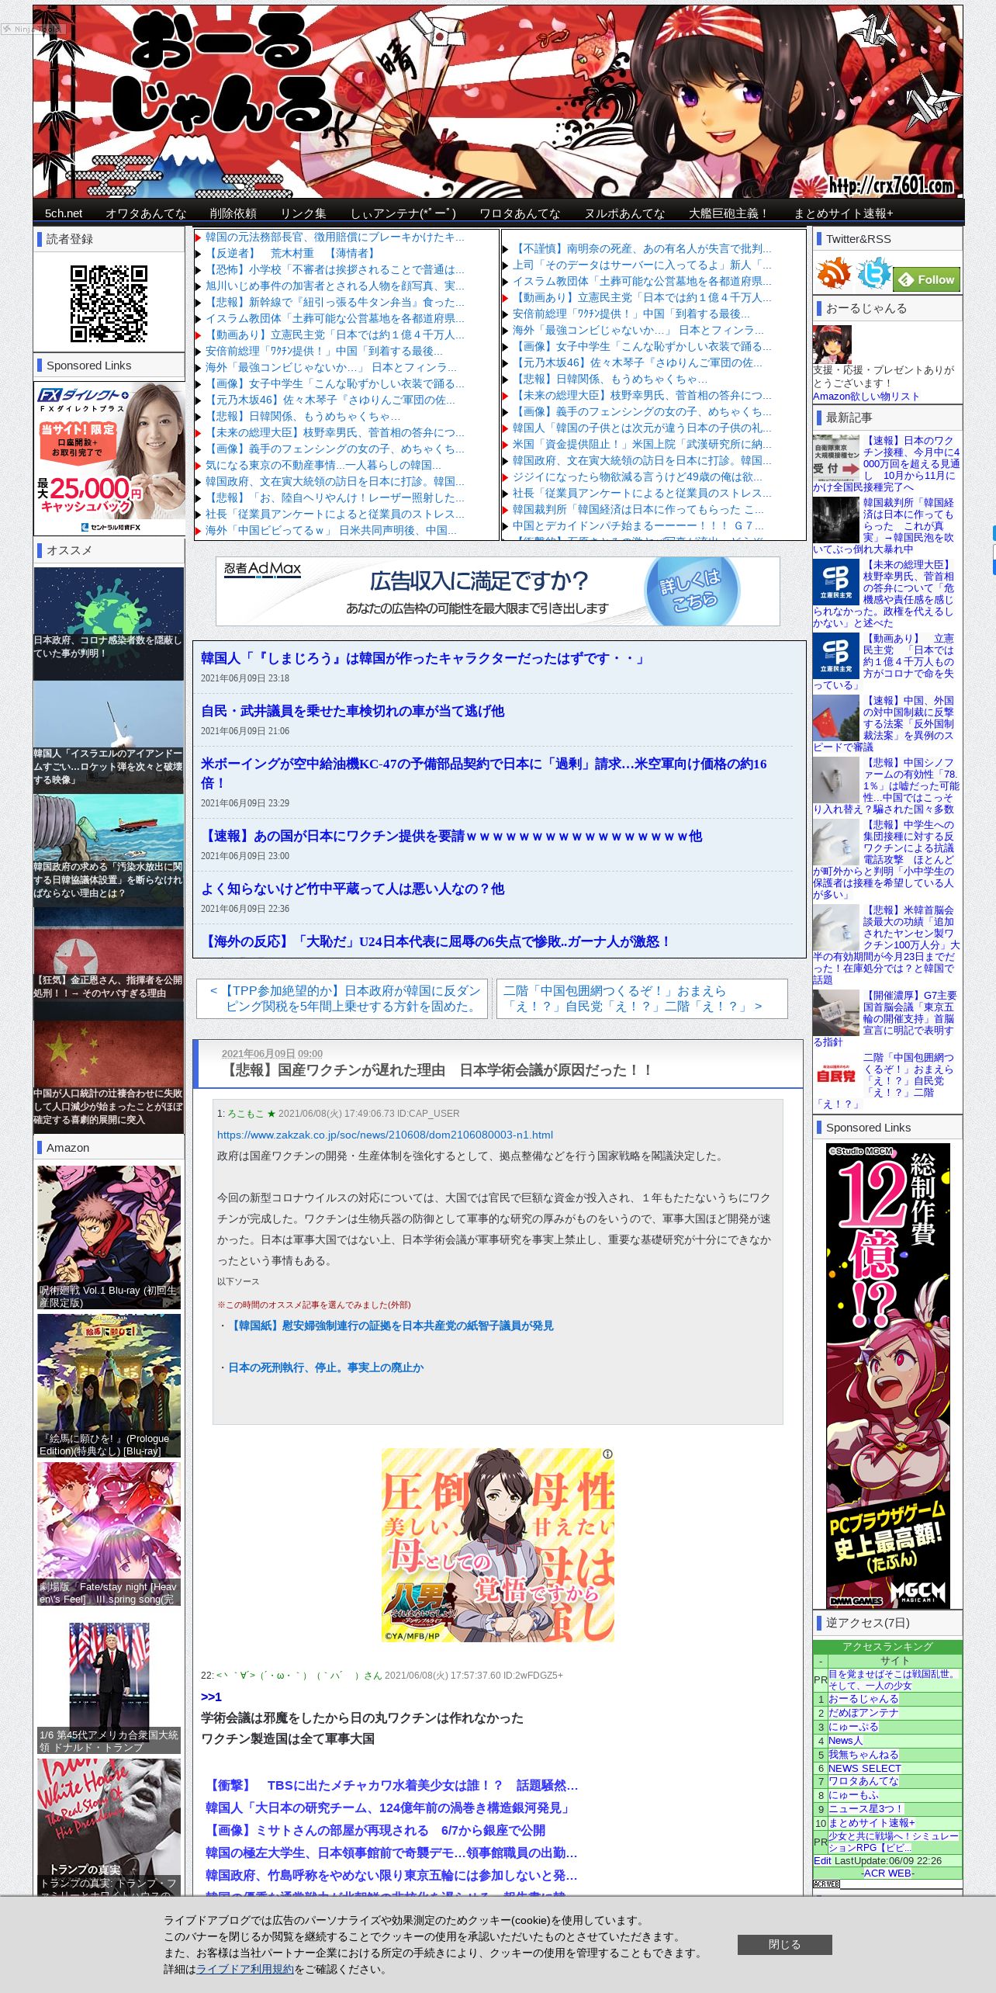
Task: Open the TBSに出たメチャカワ水着美少女 link
Action: (392, 1785)
